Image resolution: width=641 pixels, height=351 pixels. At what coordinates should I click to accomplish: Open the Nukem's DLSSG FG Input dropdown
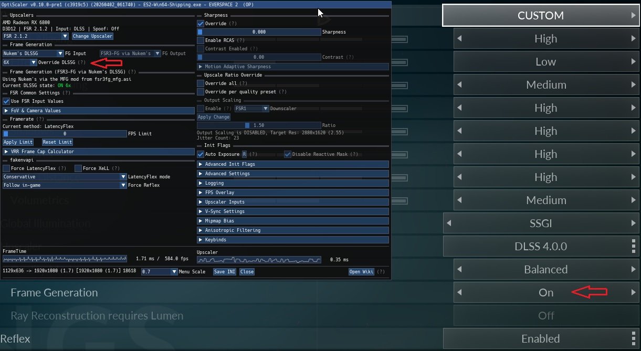click(33, 54)
